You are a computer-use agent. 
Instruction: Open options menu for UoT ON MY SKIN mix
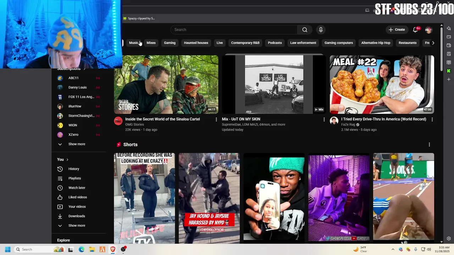324,120
